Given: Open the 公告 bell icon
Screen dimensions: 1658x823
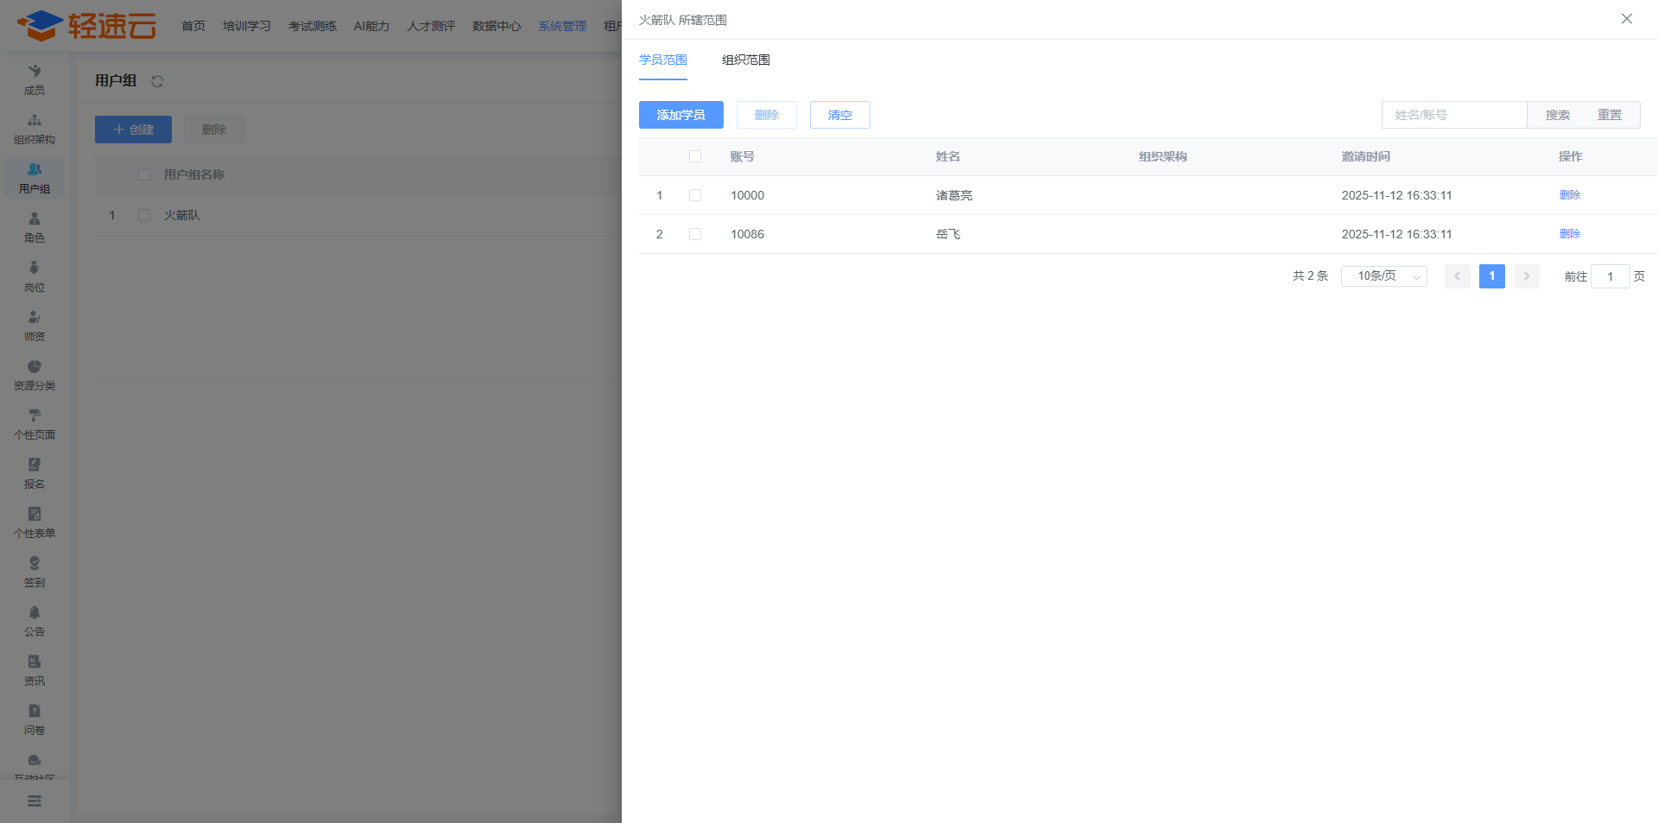Looking at the screenshot, I should pyautogui.click(x=35, y=614).
